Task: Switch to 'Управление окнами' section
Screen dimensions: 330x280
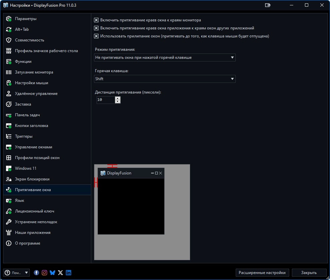Action: coord(33,147)
